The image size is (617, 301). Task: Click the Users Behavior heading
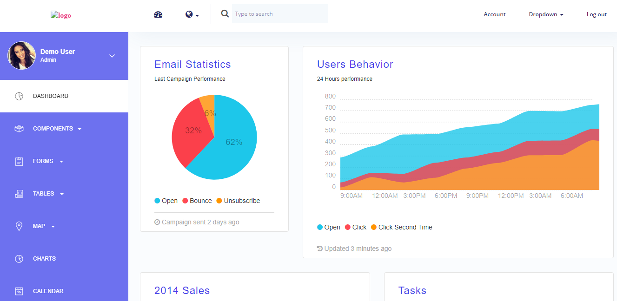[355, 64]
